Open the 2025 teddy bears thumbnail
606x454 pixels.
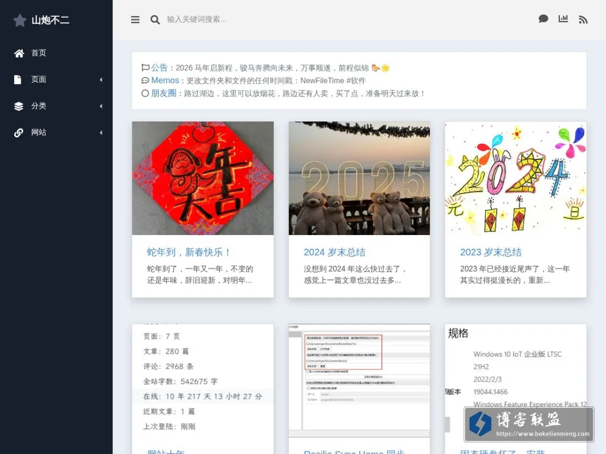click(x=360, y=178)
